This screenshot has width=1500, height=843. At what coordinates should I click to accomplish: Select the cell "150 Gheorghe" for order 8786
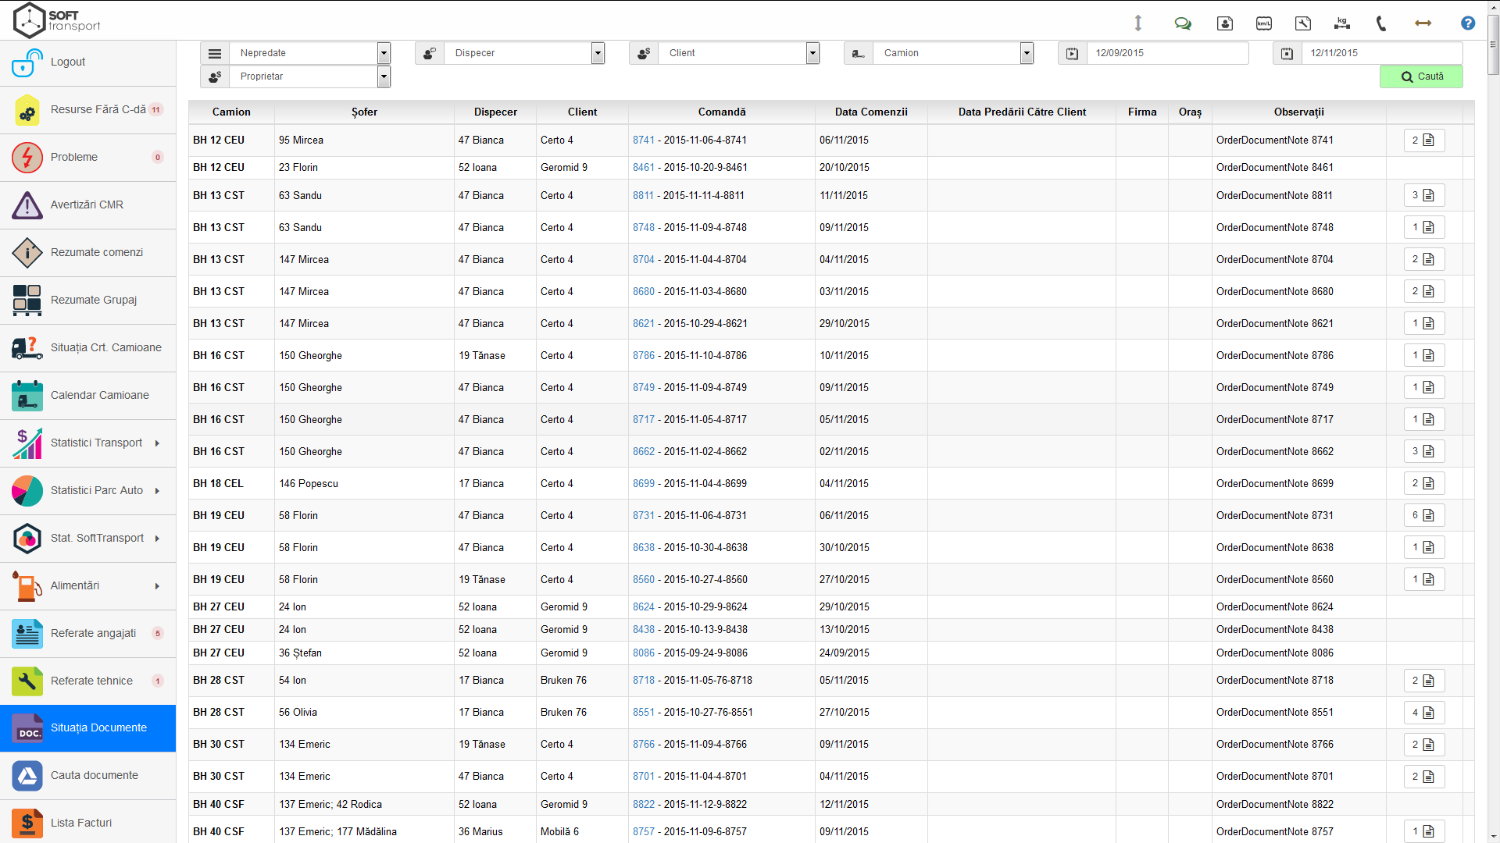[x=364, y=356]
